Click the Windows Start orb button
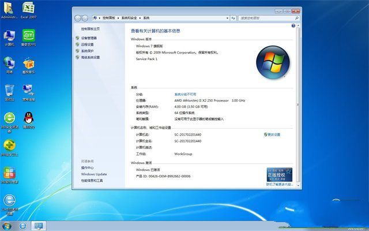The height and width of the screenshot is (231, 369). tap(7, 225)
